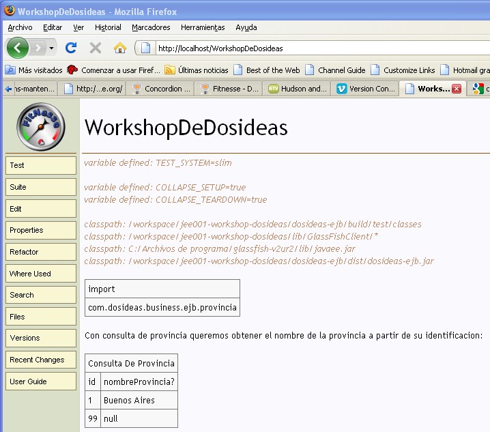Open the Channel Guide bookmark
Image resolution: width=490 pixels, height=432 pixels.
(335, 70)
